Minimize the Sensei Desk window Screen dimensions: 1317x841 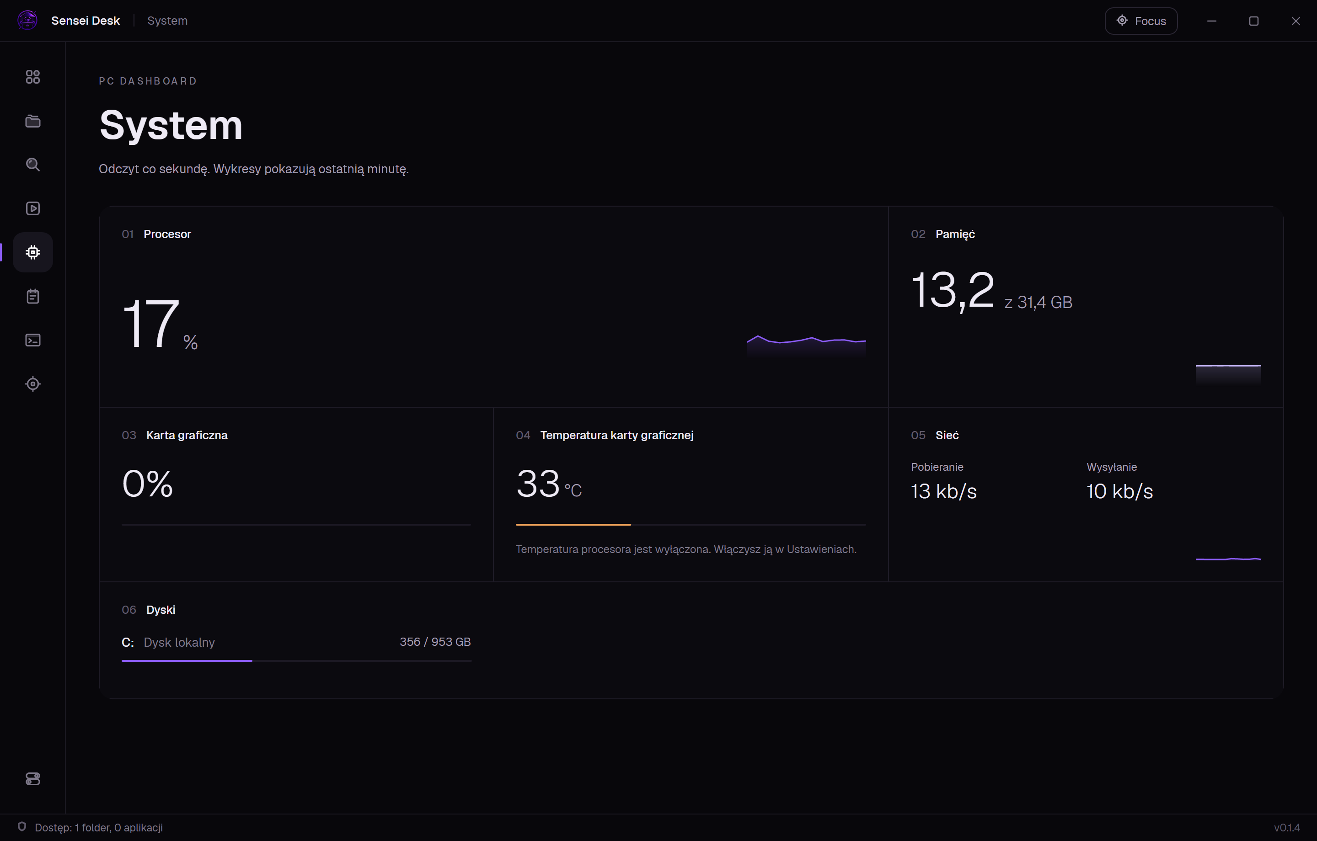tap(1211, 21)
